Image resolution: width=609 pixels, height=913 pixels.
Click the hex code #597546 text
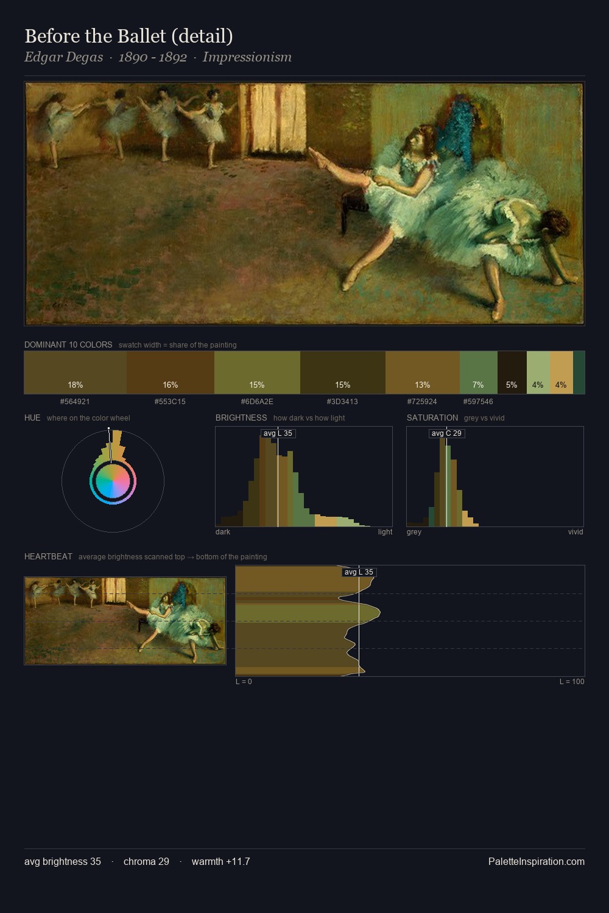[x=478, y=402]
